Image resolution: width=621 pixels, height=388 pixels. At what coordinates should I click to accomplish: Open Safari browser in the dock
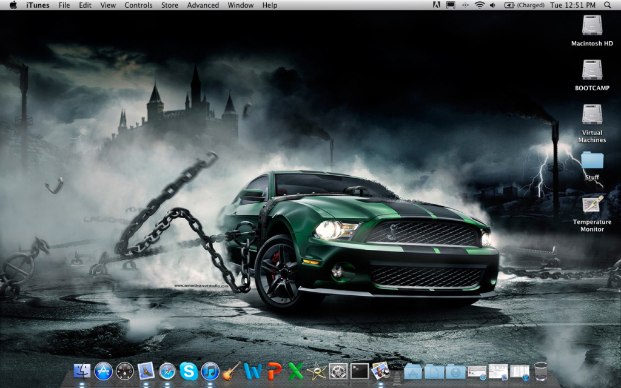point(167,371)
